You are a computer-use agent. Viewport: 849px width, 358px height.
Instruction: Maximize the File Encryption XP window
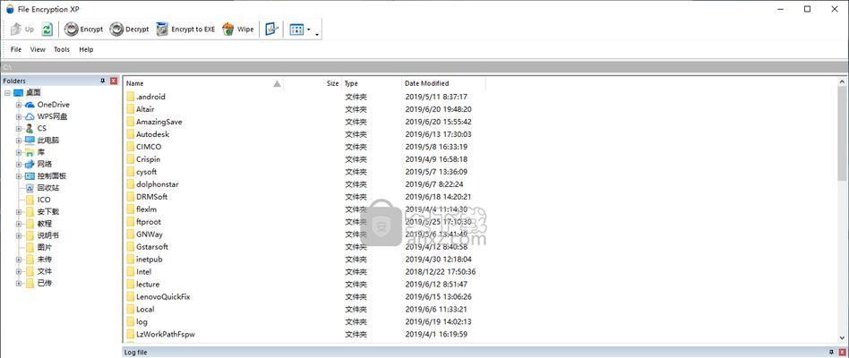click(x=807, y=9)
